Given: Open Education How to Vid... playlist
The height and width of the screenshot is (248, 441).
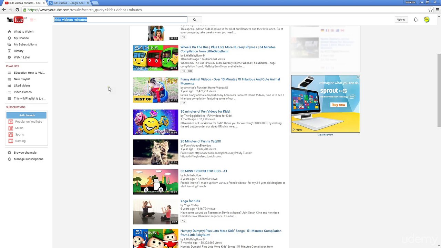Looking at the screenshot, I should (29, 73).
